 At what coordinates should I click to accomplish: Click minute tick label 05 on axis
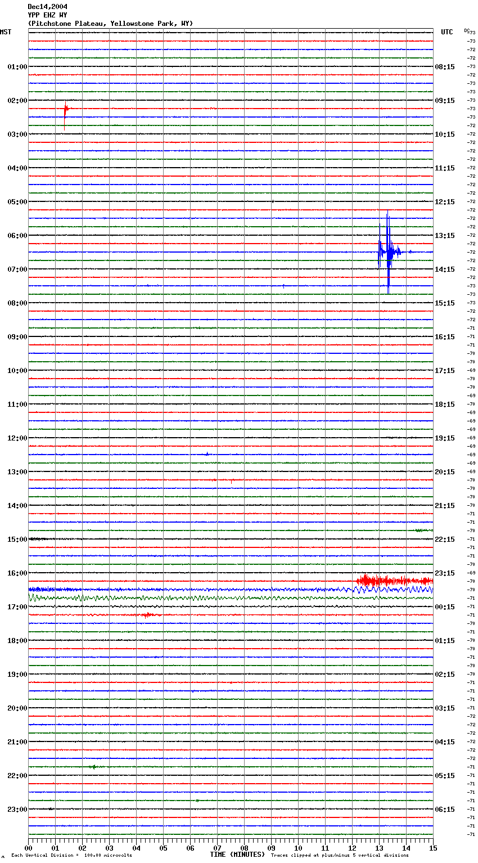(x=163, y=848)
